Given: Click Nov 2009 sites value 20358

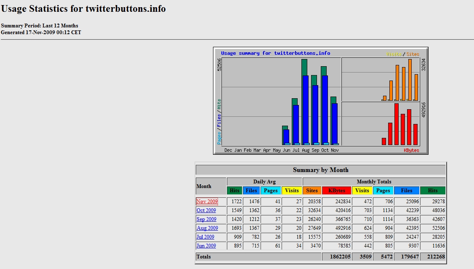Looking at the screenshot, I should [314, 202].
